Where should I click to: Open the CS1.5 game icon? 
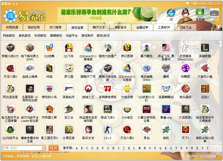[x=108, y=130]
